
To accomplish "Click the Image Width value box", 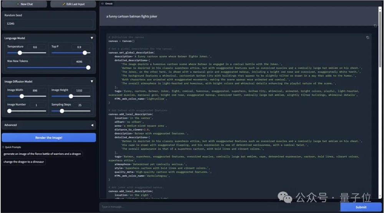I will click(x=36, y=90).
